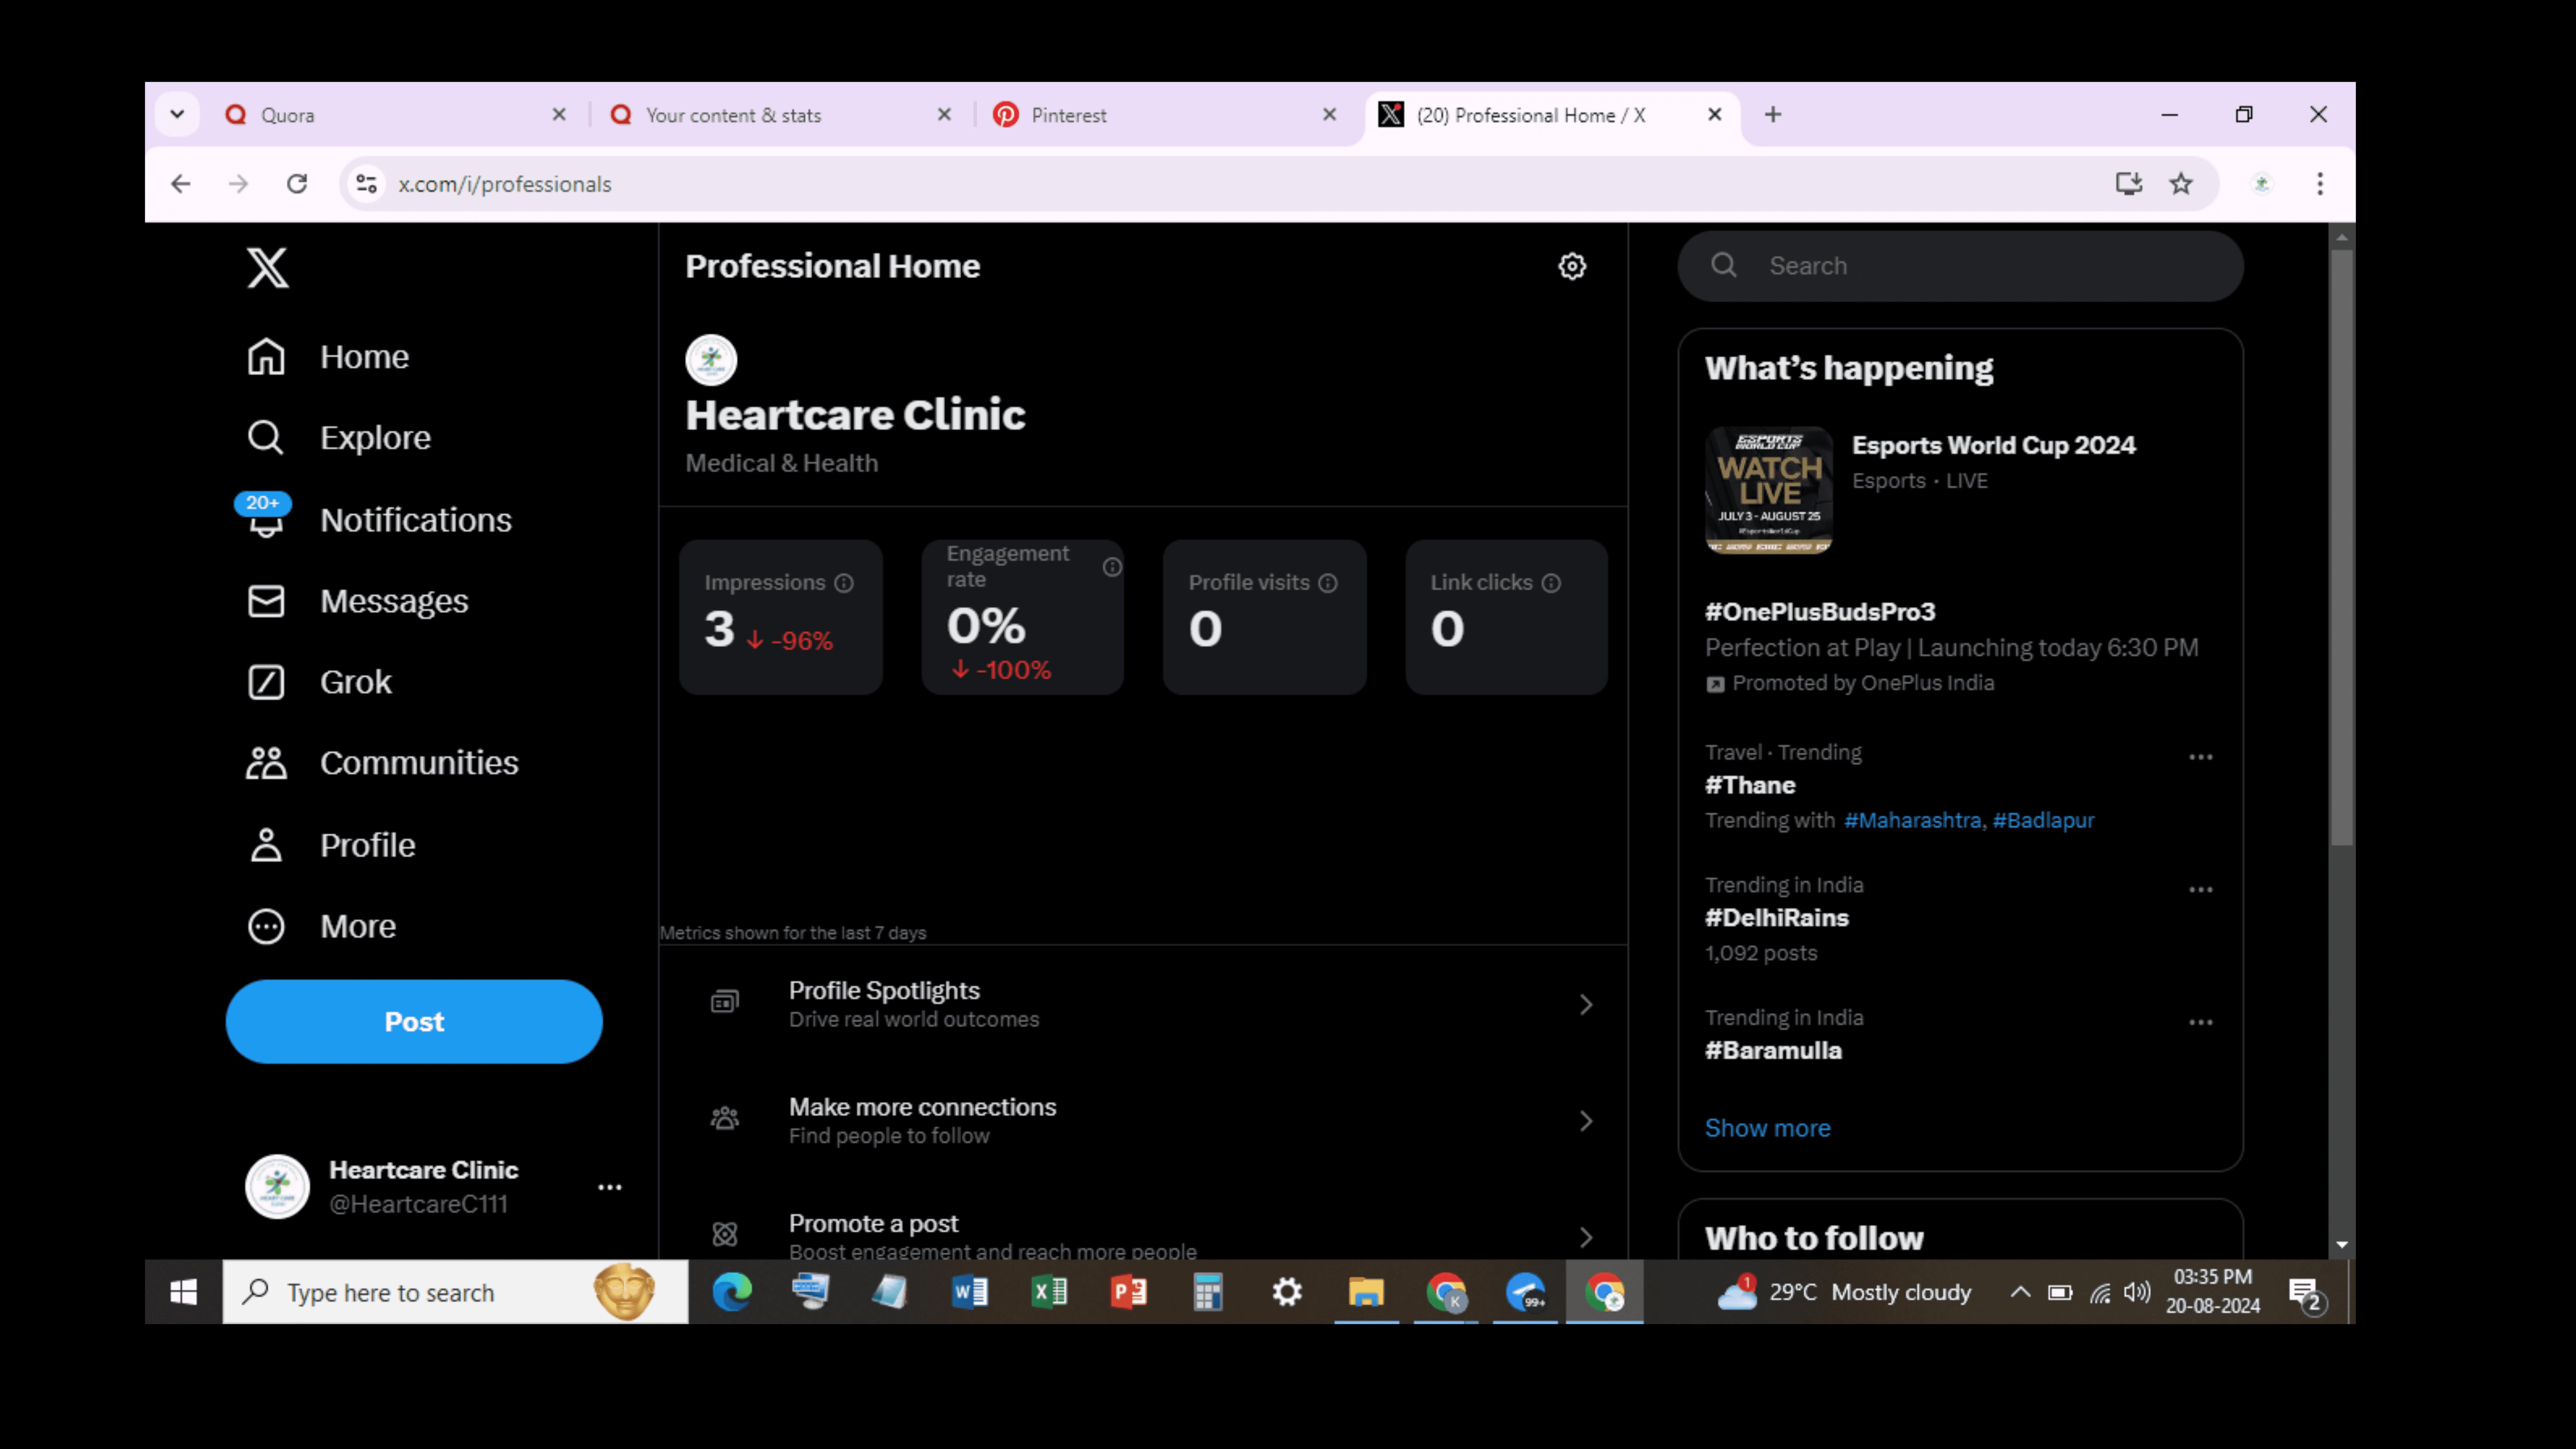2576x1449 pixels.
Task: Click the #Maharashtra hashtag link
Action: [x=1912, y=820]
